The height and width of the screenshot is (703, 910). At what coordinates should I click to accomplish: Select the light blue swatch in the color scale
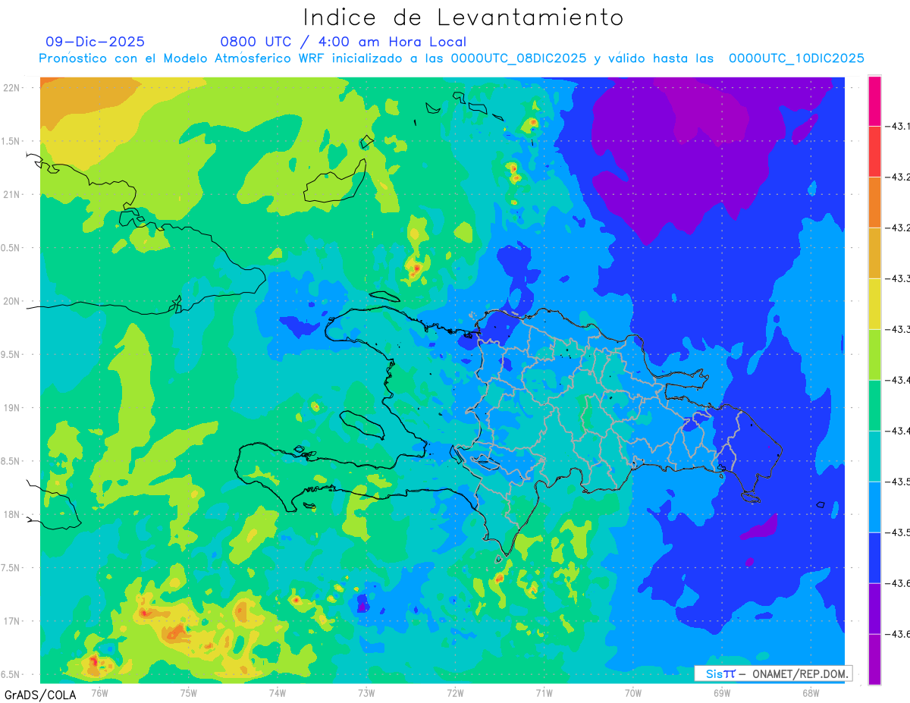point(874,507)
